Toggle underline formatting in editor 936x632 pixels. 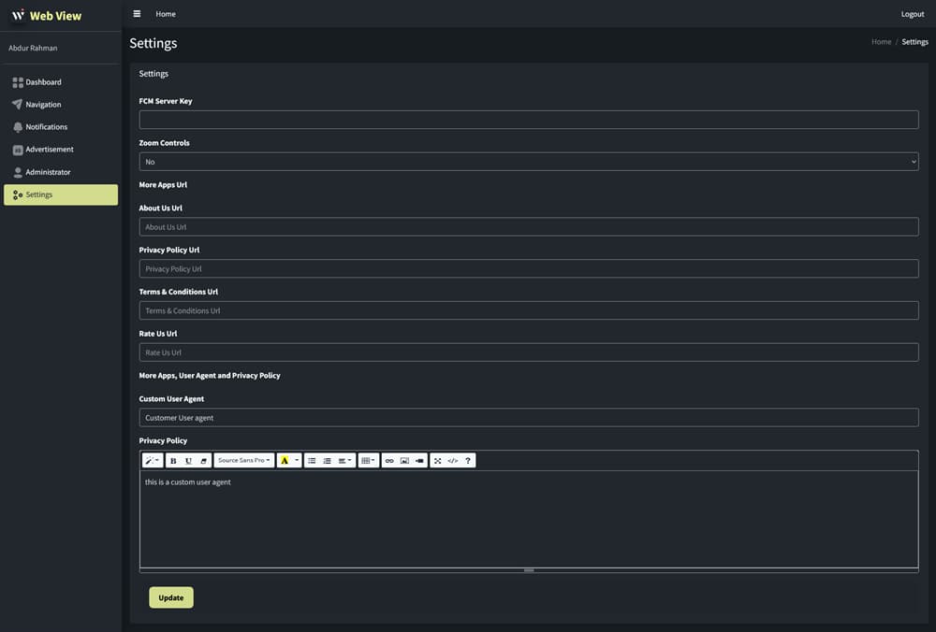pos(189,460)
